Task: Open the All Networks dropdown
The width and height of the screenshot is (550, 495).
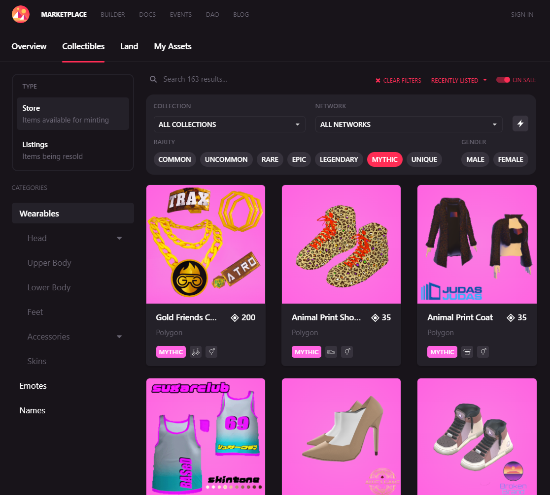Action: [409, 124]
